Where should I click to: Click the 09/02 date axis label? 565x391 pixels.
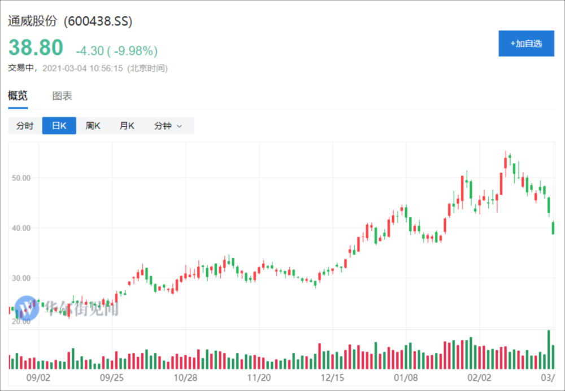(x=38, y=377)
